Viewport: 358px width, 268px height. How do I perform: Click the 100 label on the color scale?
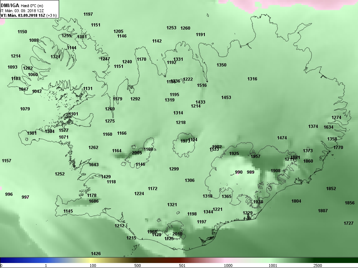point(93,265)
